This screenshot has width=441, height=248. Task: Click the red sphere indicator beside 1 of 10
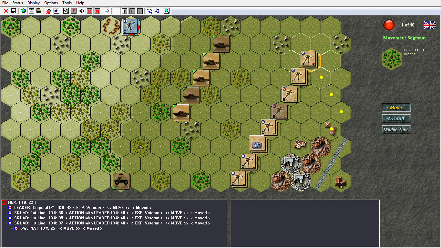[x=389, y=25]
